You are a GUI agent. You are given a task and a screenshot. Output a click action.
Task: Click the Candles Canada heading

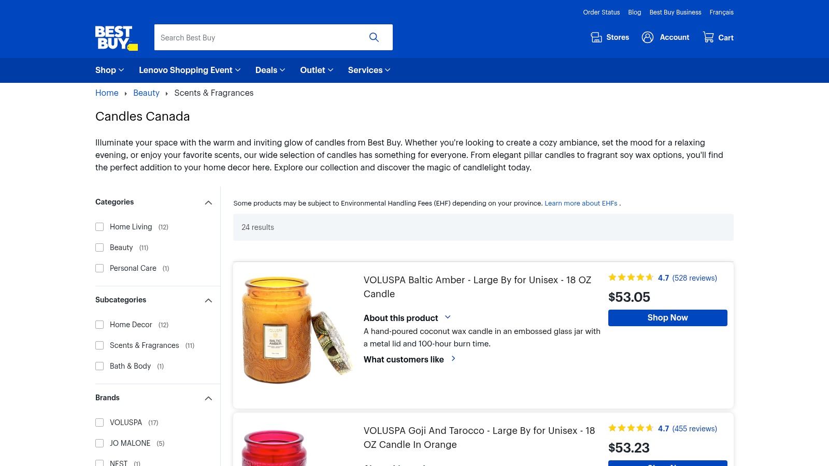coord(142,116)
